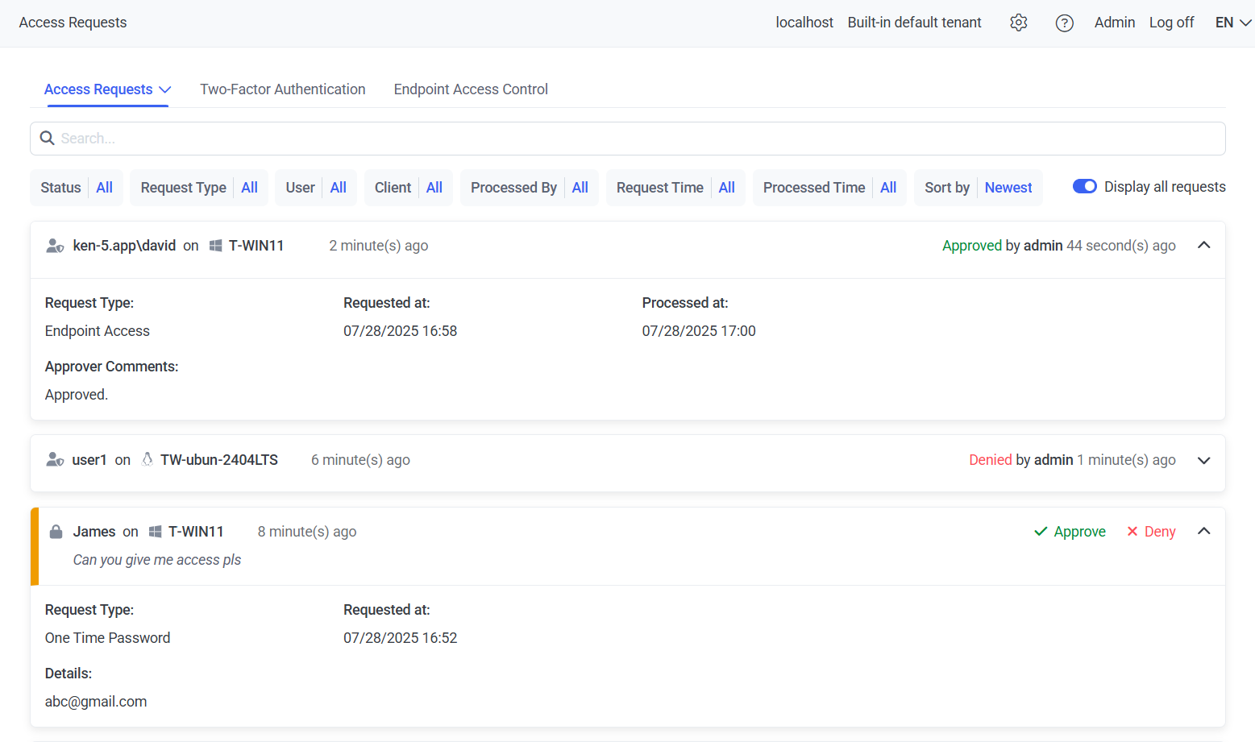The image size is (1255, 742).
Task: Open the Endpoint Access Control tab
Action: point(471,89)
